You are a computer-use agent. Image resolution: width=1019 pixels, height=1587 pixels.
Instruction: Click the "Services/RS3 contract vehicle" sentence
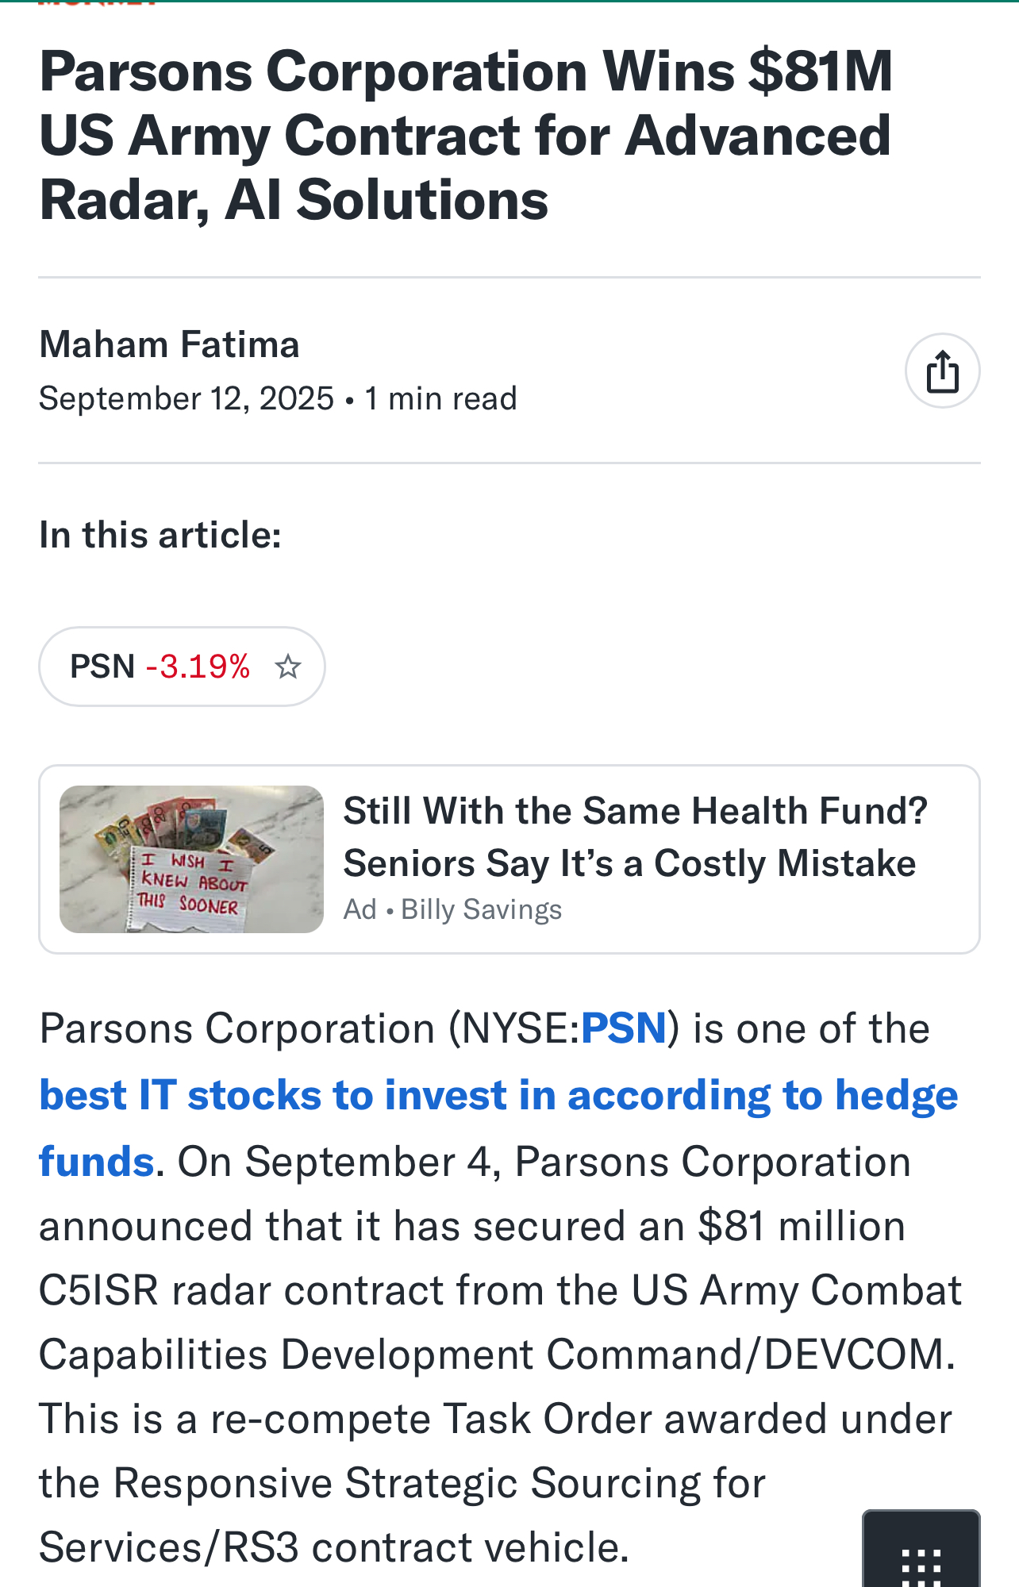(x=333, y=1547)
